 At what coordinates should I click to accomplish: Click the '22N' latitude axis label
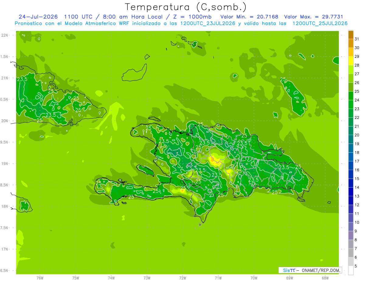pos(5,35)
